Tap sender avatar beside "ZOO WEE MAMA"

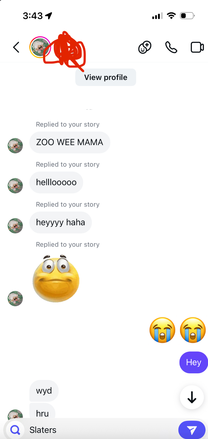pos(15,146)
